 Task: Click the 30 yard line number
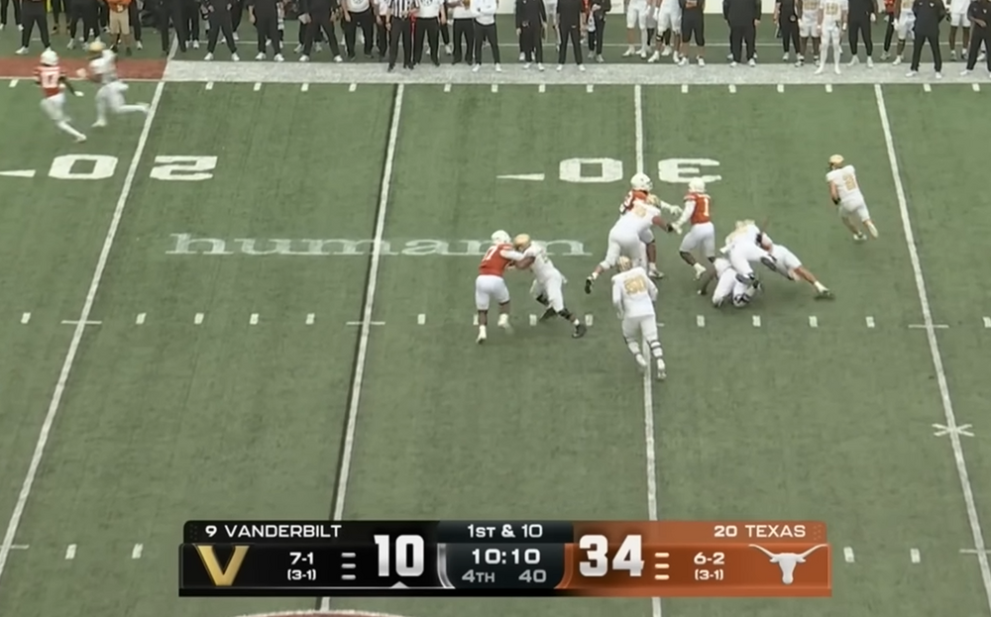click(609, 170)
